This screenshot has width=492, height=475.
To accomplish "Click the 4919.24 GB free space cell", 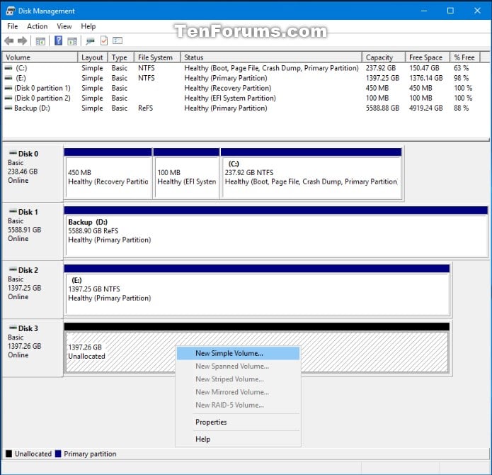I will 425,108.
